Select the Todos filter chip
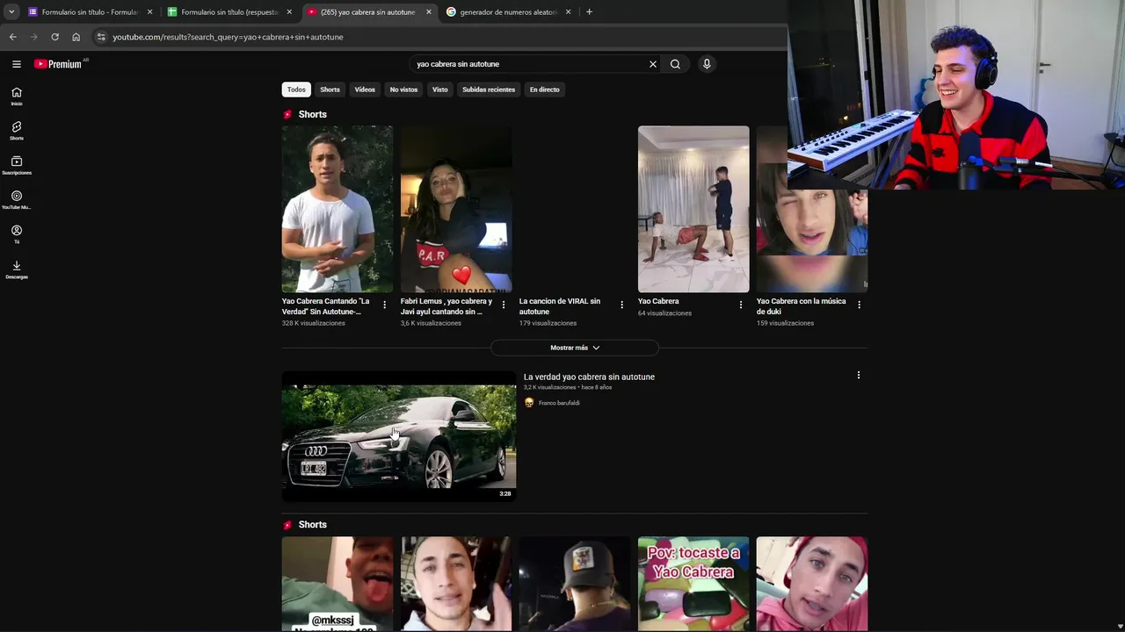This screenshot has height=632, width=1125. coord(296,90)
